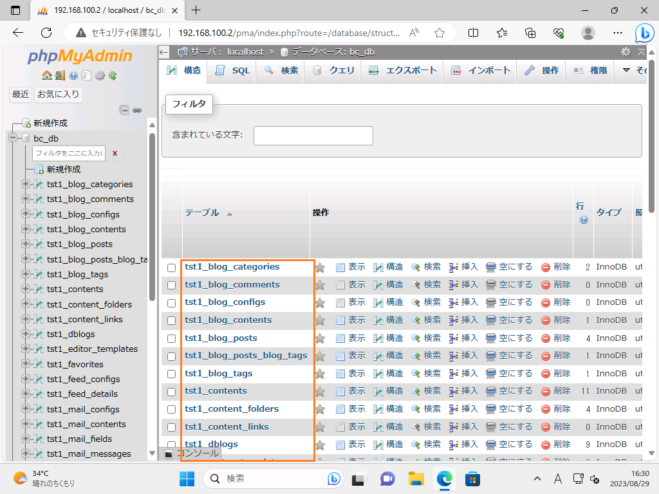Expand tst1_blog_categories in the sidebar tree
This screenshot has width=659, height=494.
click(26, 184)
